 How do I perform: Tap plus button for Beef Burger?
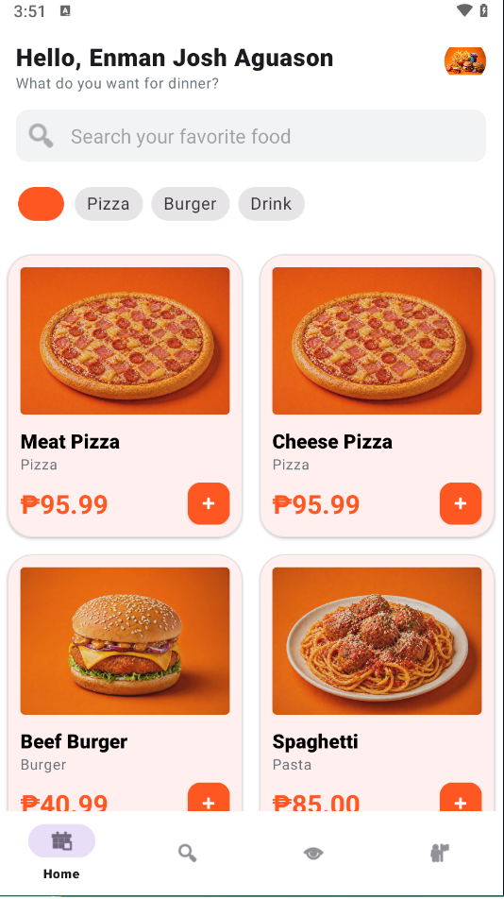(209, 798)
